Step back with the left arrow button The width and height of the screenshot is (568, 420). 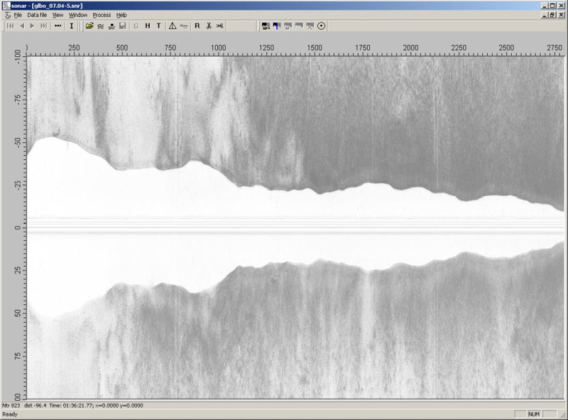pyautogui.click(x=22, y=26)
